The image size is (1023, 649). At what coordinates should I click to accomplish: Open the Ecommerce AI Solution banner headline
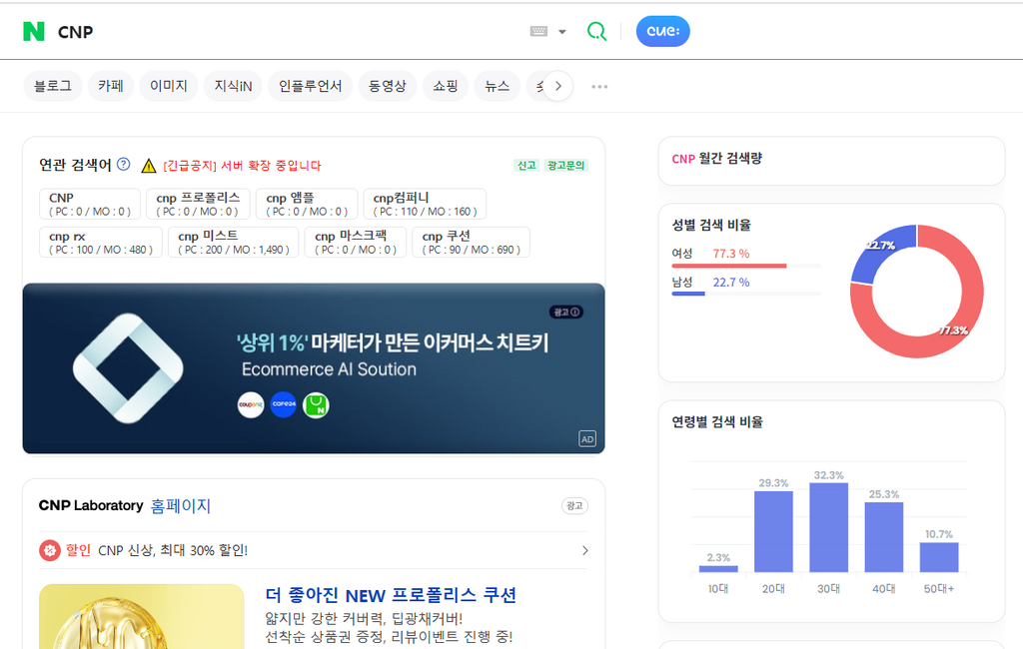click(x=329, y=369)
